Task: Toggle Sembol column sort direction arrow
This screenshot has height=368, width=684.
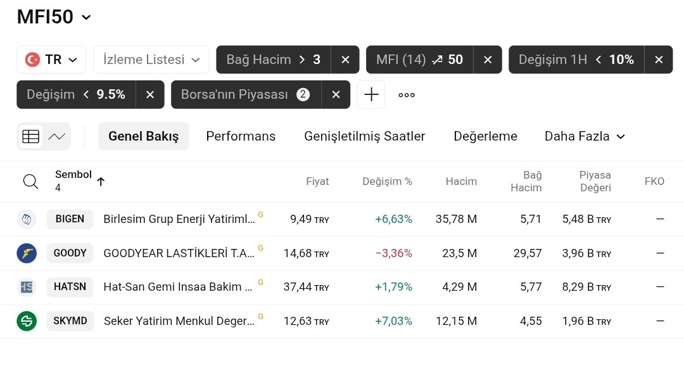Action: tap(101, 182)
